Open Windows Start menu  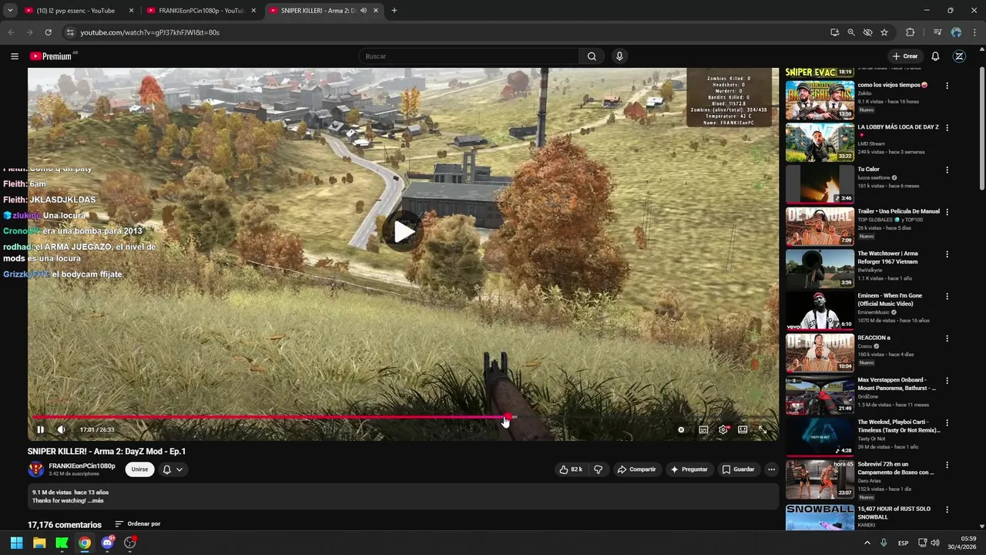tap(16, 543)
